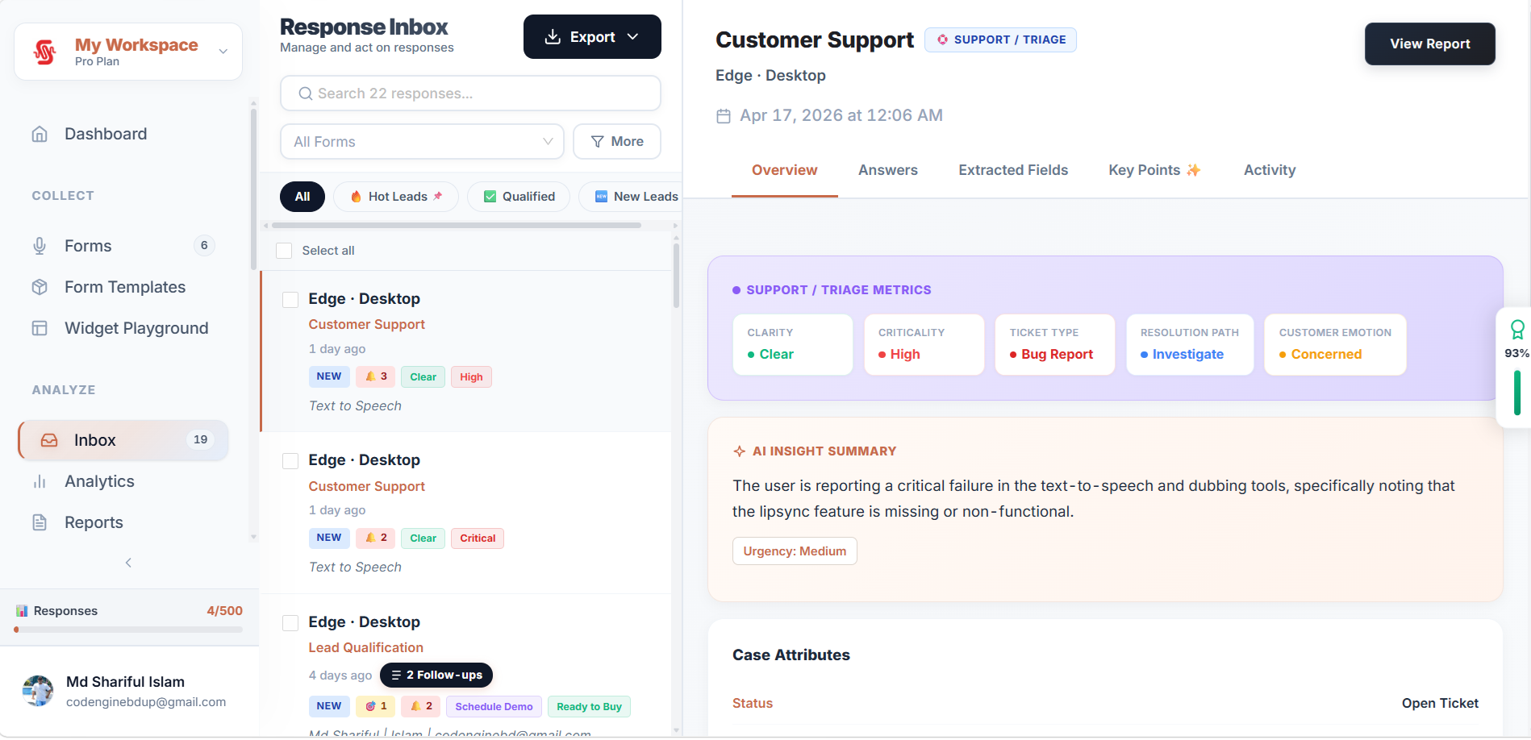
Task: Click the My Workspace logo icon
Action: pyautogui.click(x=45, y=52)
